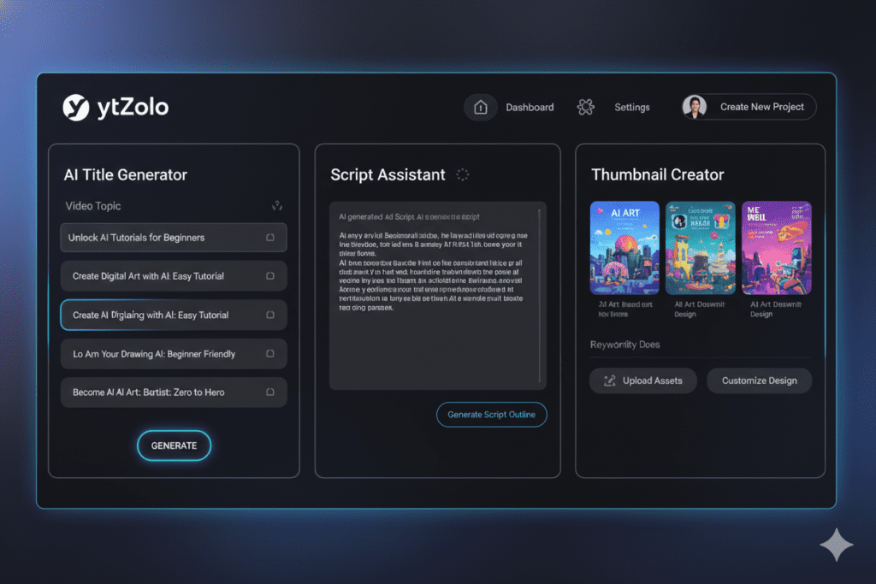Open the Customize Design button
The height and width of the screenshot is (584, 876).
pyautogui.click(x=759, y=380)
